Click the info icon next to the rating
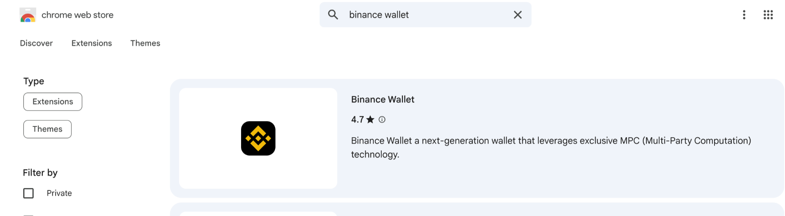Viewport: 785px width, 216px height. [382, 120]
